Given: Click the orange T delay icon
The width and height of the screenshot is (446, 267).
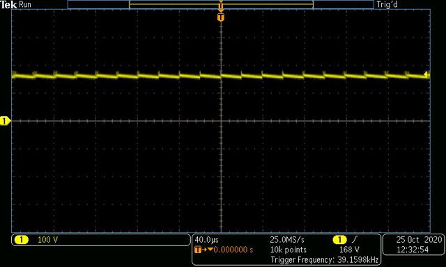Looking at the screenshot, I should pyautogui.click(x=198, y=250).
